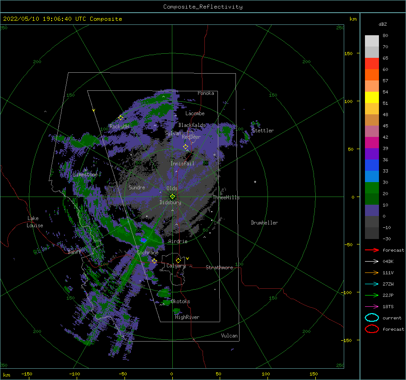Image resolution: width=406 pixels, height=380 pixels.
Task: Pick the blue 33–36 dBZ swatch
Action: [x=372, y=165]
